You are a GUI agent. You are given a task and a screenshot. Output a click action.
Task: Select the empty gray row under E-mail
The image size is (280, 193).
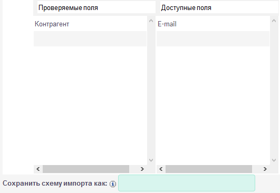click(x=213, y=38)
